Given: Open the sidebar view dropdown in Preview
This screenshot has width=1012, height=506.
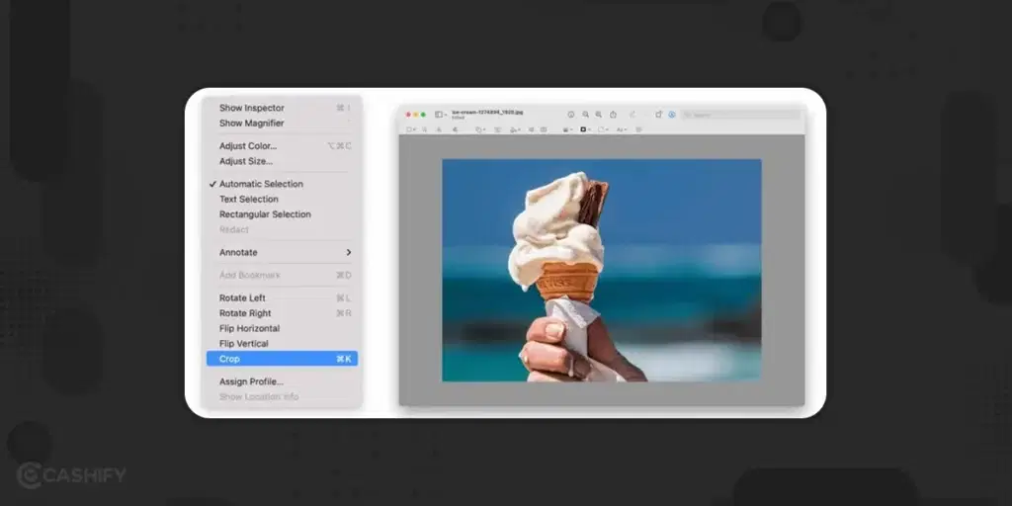Looking at the screenshot, I should coord(440,115).
